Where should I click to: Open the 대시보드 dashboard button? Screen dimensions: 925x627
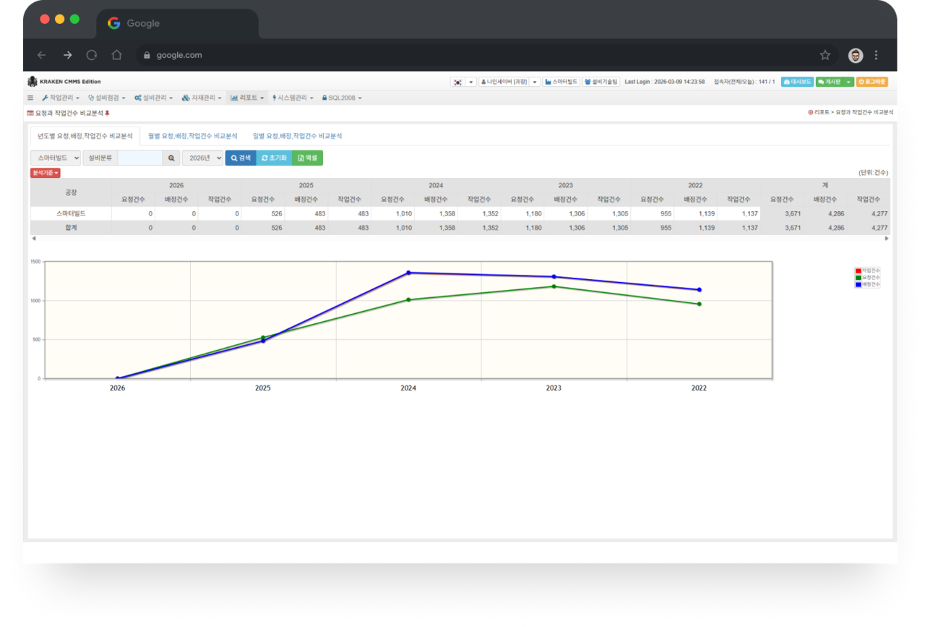(797, 82)
